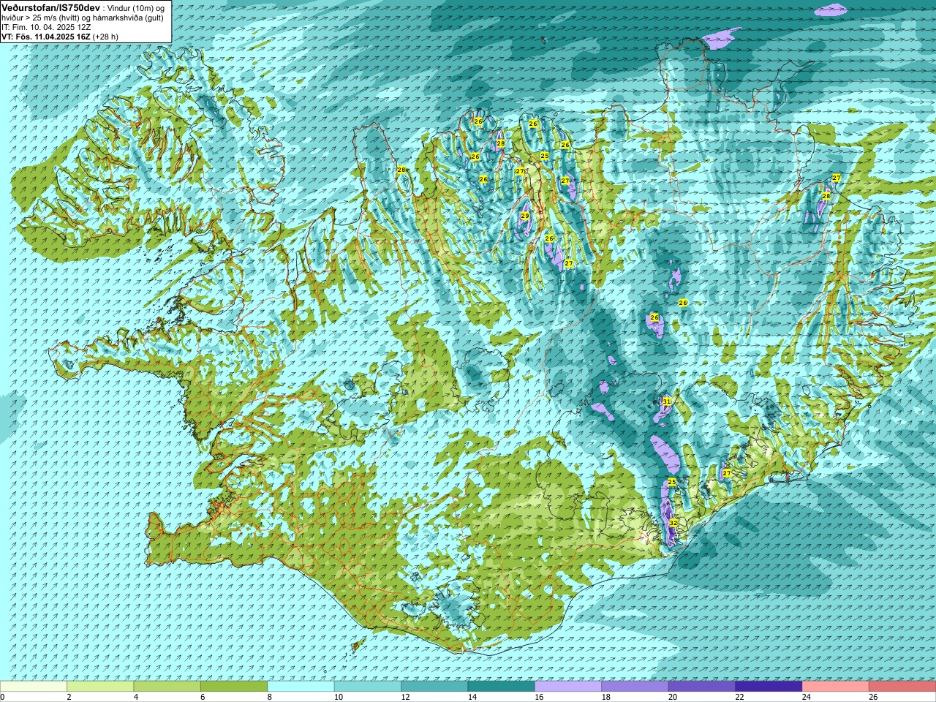The height and width of the screenshot is (702, 936).
Task: Click the legend scale value 10
Action: coord(339,697)
